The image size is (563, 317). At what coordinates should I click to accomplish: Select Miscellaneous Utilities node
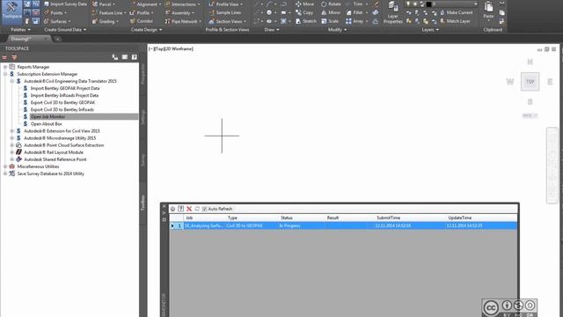pos(38,166)
